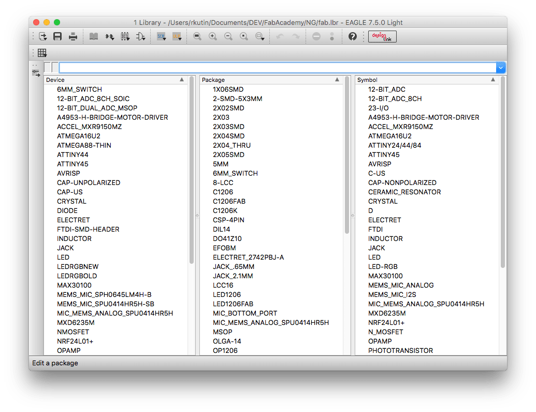
Task: Open the Edit Package IC icon
Action: (x=125, y=37)
